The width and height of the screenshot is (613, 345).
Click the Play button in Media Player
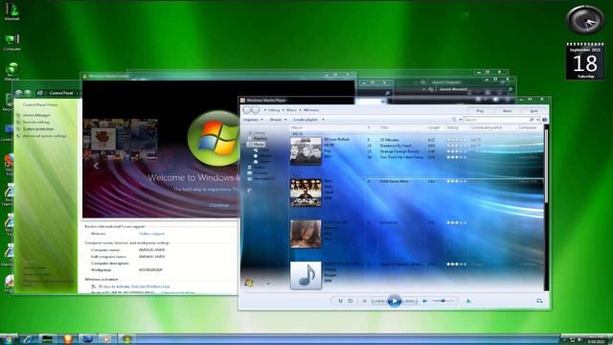coord(395,301)
